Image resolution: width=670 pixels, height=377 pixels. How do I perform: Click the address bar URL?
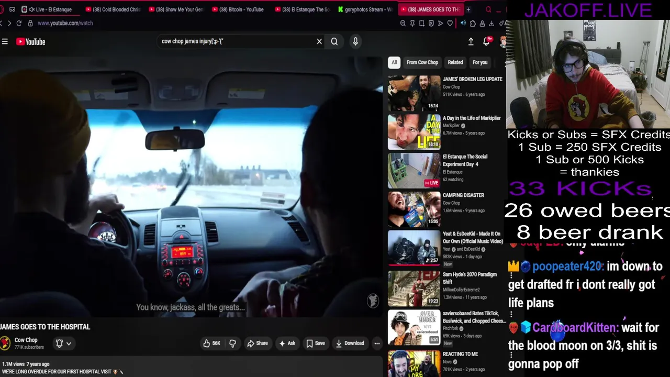(65, 23)
